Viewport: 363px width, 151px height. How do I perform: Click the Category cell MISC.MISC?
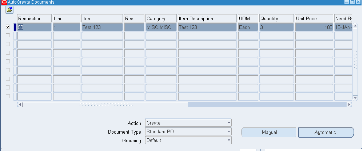pyautogui.click(x=161, y=27)
